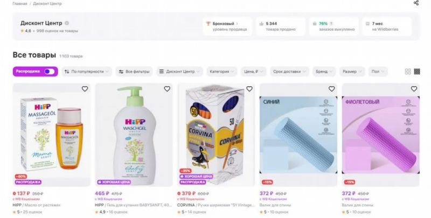Viewport: 431px width, 218px height.
Task: Add HiPP Massageöl to favorites via heart icon
Action: pyautogui.click(x=85, y=89)
